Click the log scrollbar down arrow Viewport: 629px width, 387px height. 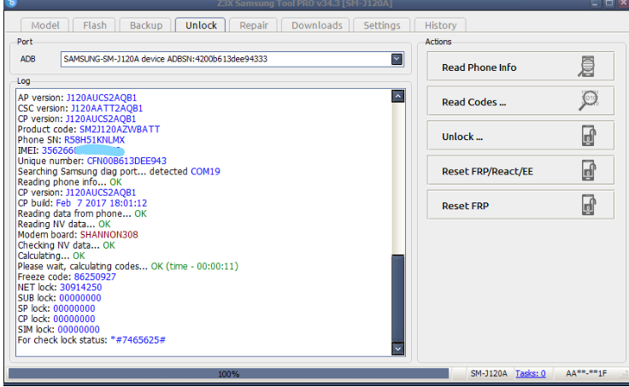397,349
